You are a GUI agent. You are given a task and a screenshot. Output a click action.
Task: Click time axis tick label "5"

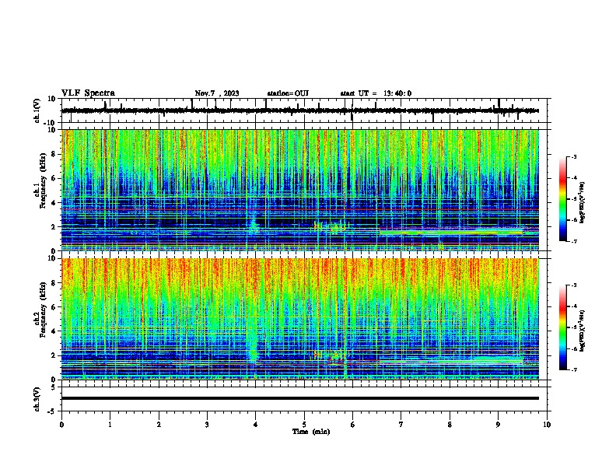pos(304,425)
